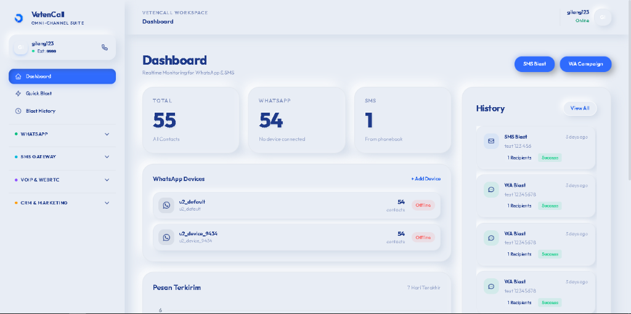Click the WhatsApp Devices heading

[179, 179]
